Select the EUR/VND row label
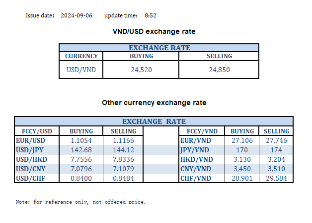This screenshot has height=223, width=312. 195,141
